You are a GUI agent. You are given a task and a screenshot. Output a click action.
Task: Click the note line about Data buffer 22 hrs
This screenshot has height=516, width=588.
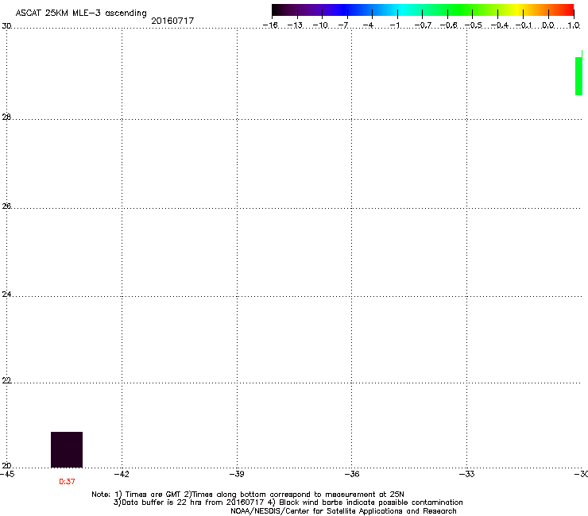pyautogui.click(x=288, y=503)
